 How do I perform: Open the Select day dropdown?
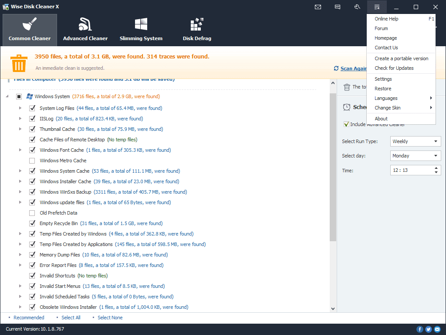tap(415, 156)
